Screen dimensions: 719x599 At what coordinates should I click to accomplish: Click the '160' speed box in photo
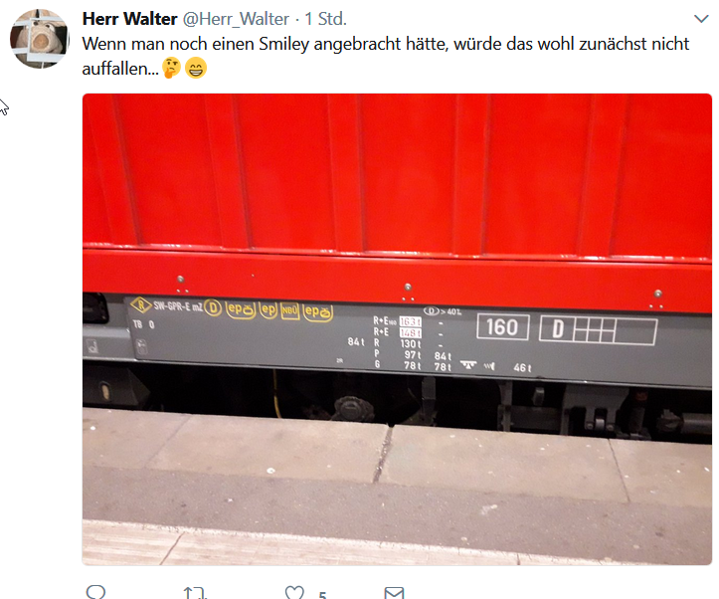tap(502, 327)
